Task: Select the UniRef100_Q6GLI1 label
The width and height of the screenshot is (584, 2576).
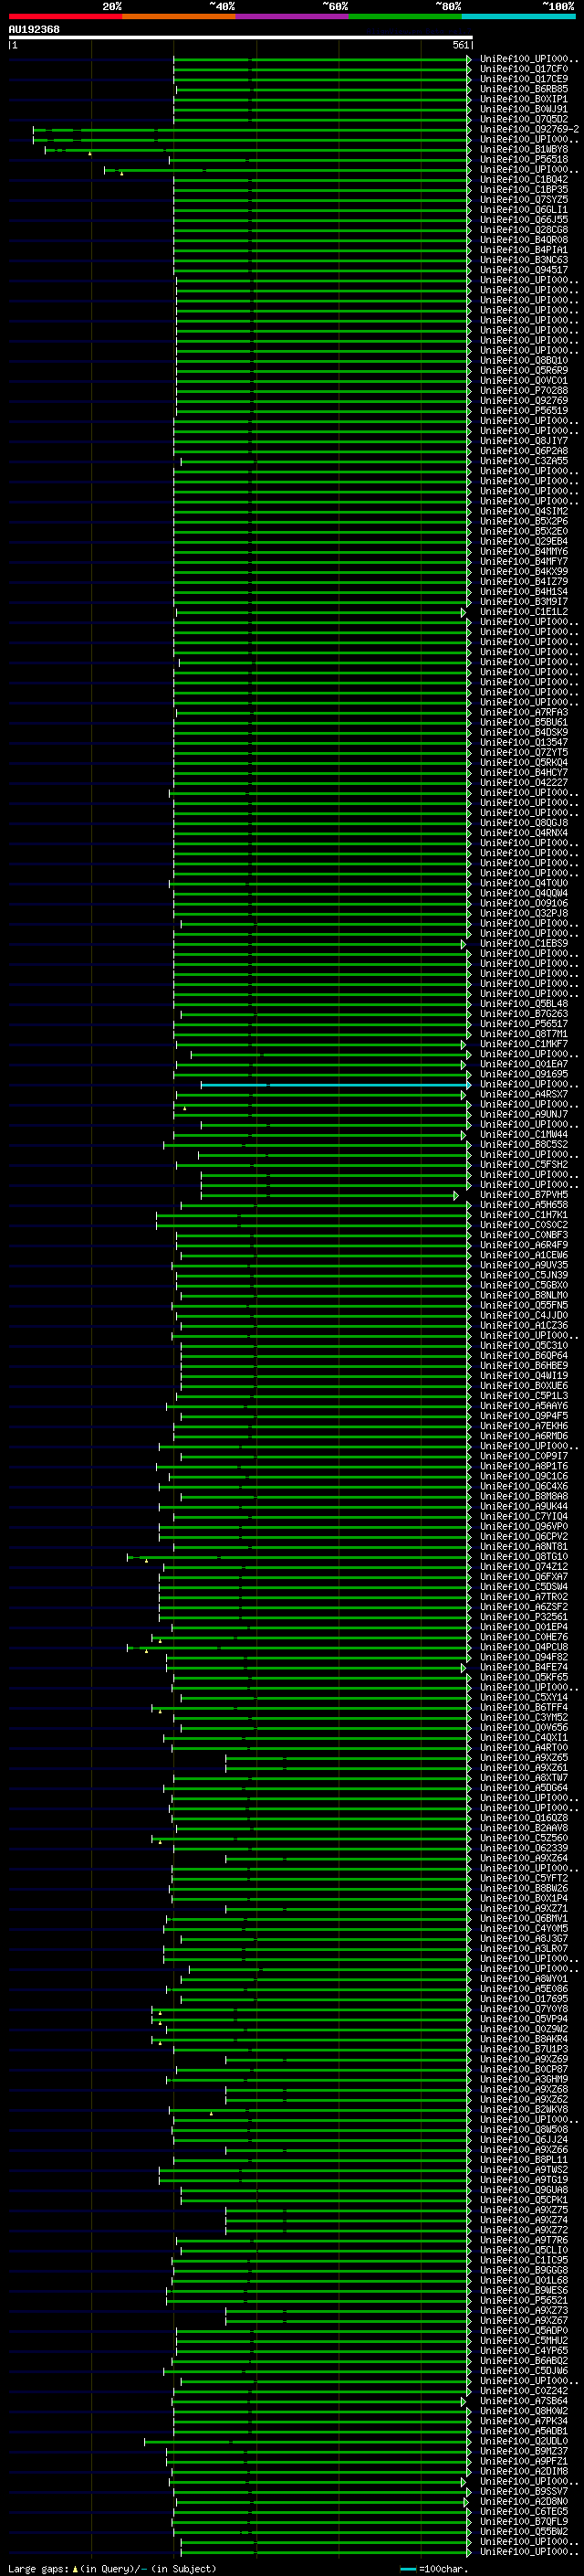Action: tap(524, 209)
